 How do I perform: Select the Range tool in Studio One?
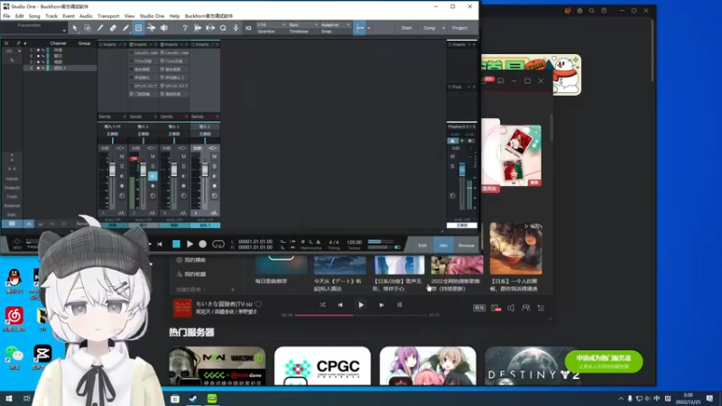pos(87,28)
